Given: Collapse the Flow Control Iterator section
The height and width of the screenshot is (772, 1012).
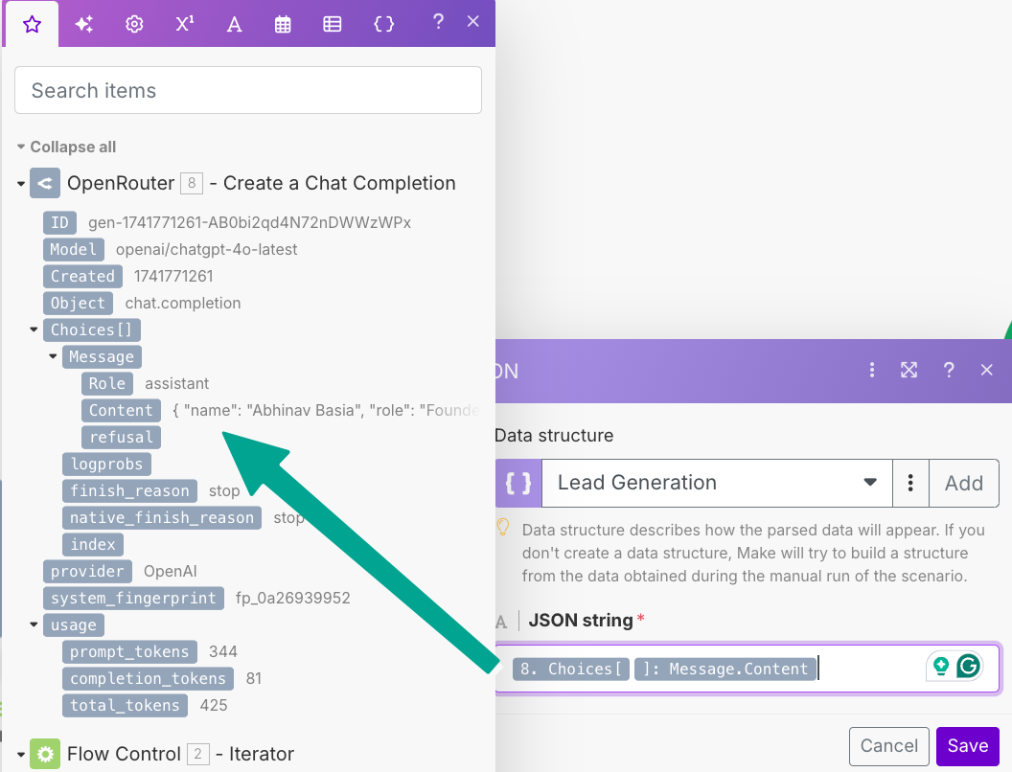Looking at the screenshot, I should click(21, 755).
